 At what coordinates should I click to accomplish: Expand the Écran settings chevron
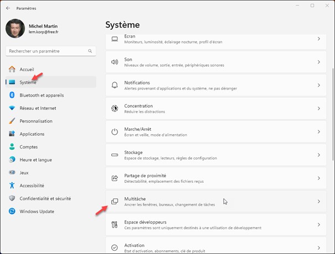point(318,39)
